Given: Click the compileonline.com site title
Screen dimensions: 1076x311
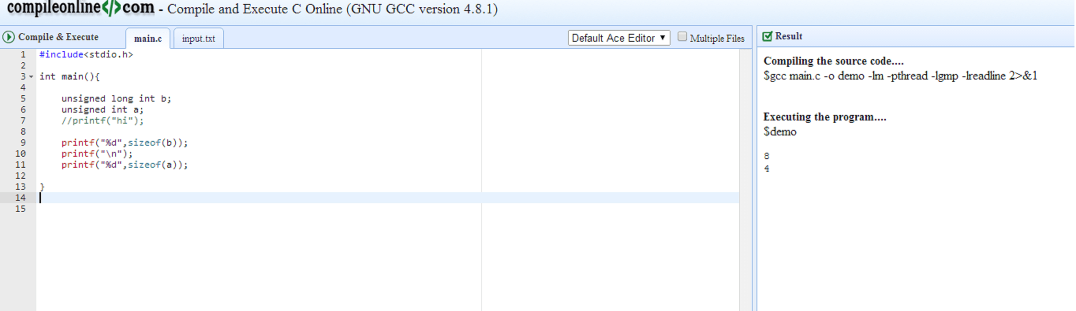Looking at the screenshot, I should click(x=80, y=7).
